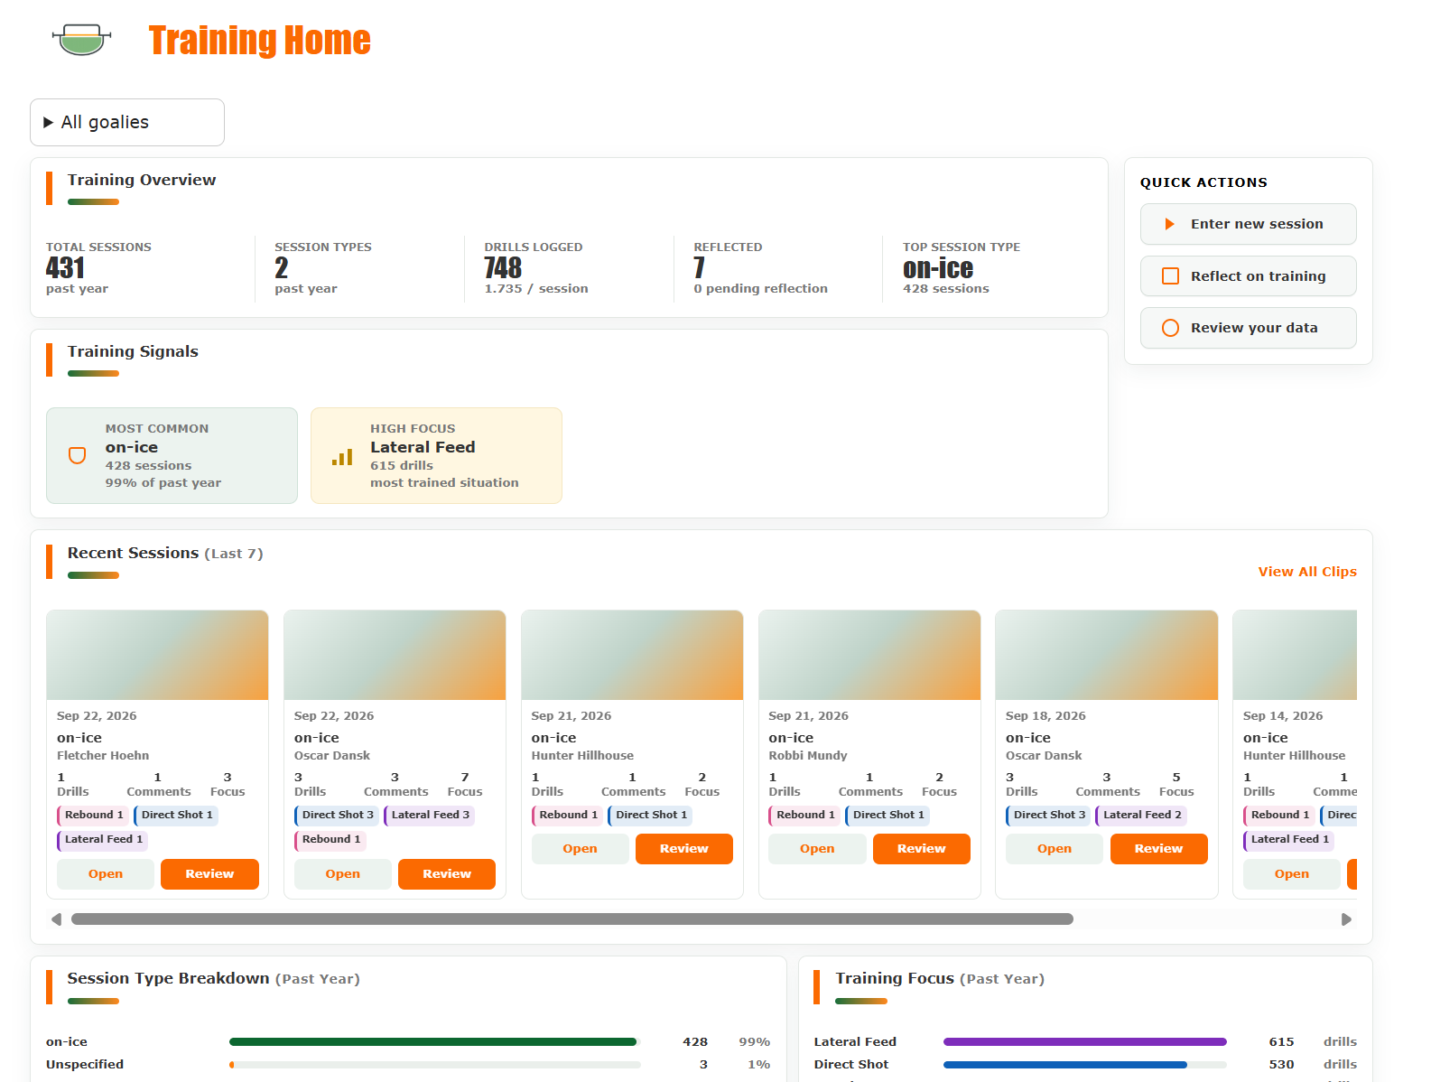This screenshot has height=1082, width=1431.
Task: Open the Reflect on training action
Action: 1248,276
